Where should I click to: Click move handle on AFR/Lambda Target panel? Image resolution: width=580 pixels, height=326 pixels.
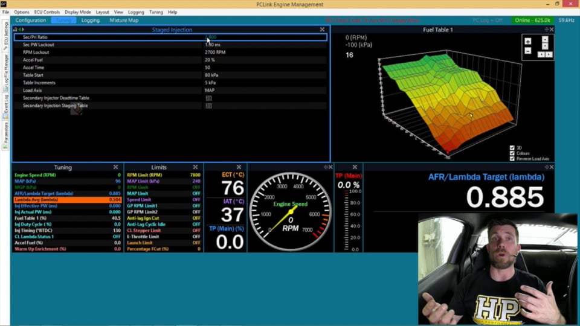pos(547,167)
